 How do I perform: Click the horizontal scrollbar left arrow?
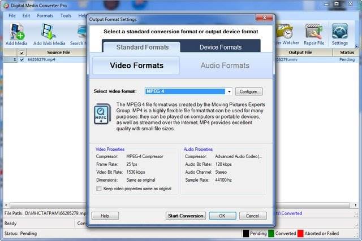6,205
